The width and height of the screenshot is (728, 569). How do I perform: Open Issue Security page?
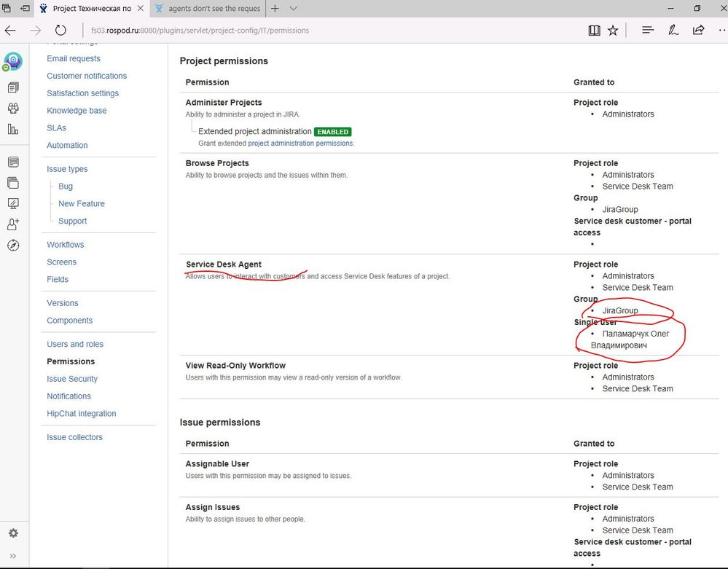click(x=72, y=379)
